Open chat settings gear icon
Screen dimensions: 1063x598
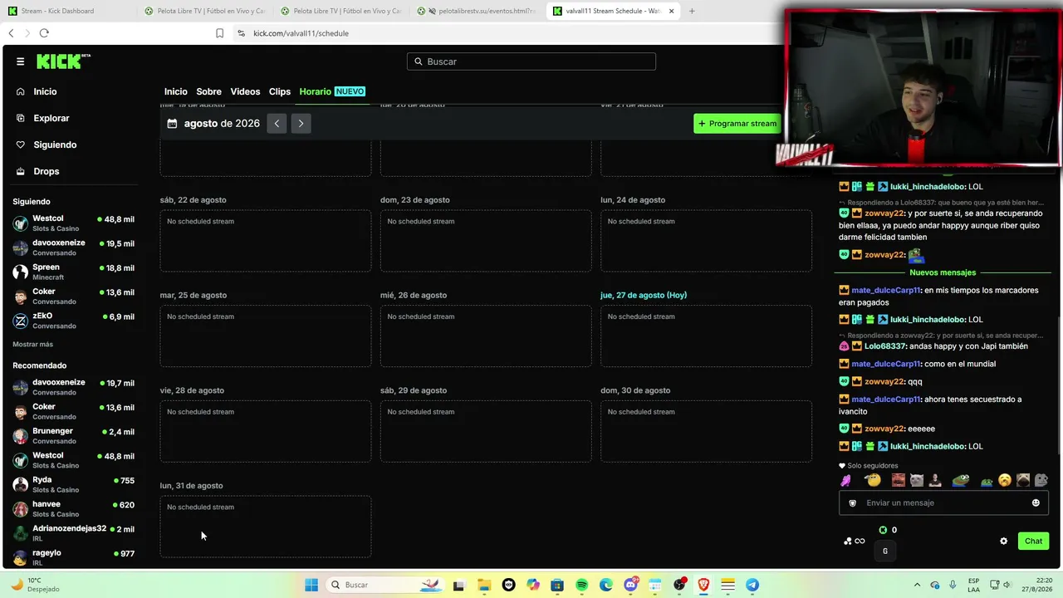tap(1003, 541)
